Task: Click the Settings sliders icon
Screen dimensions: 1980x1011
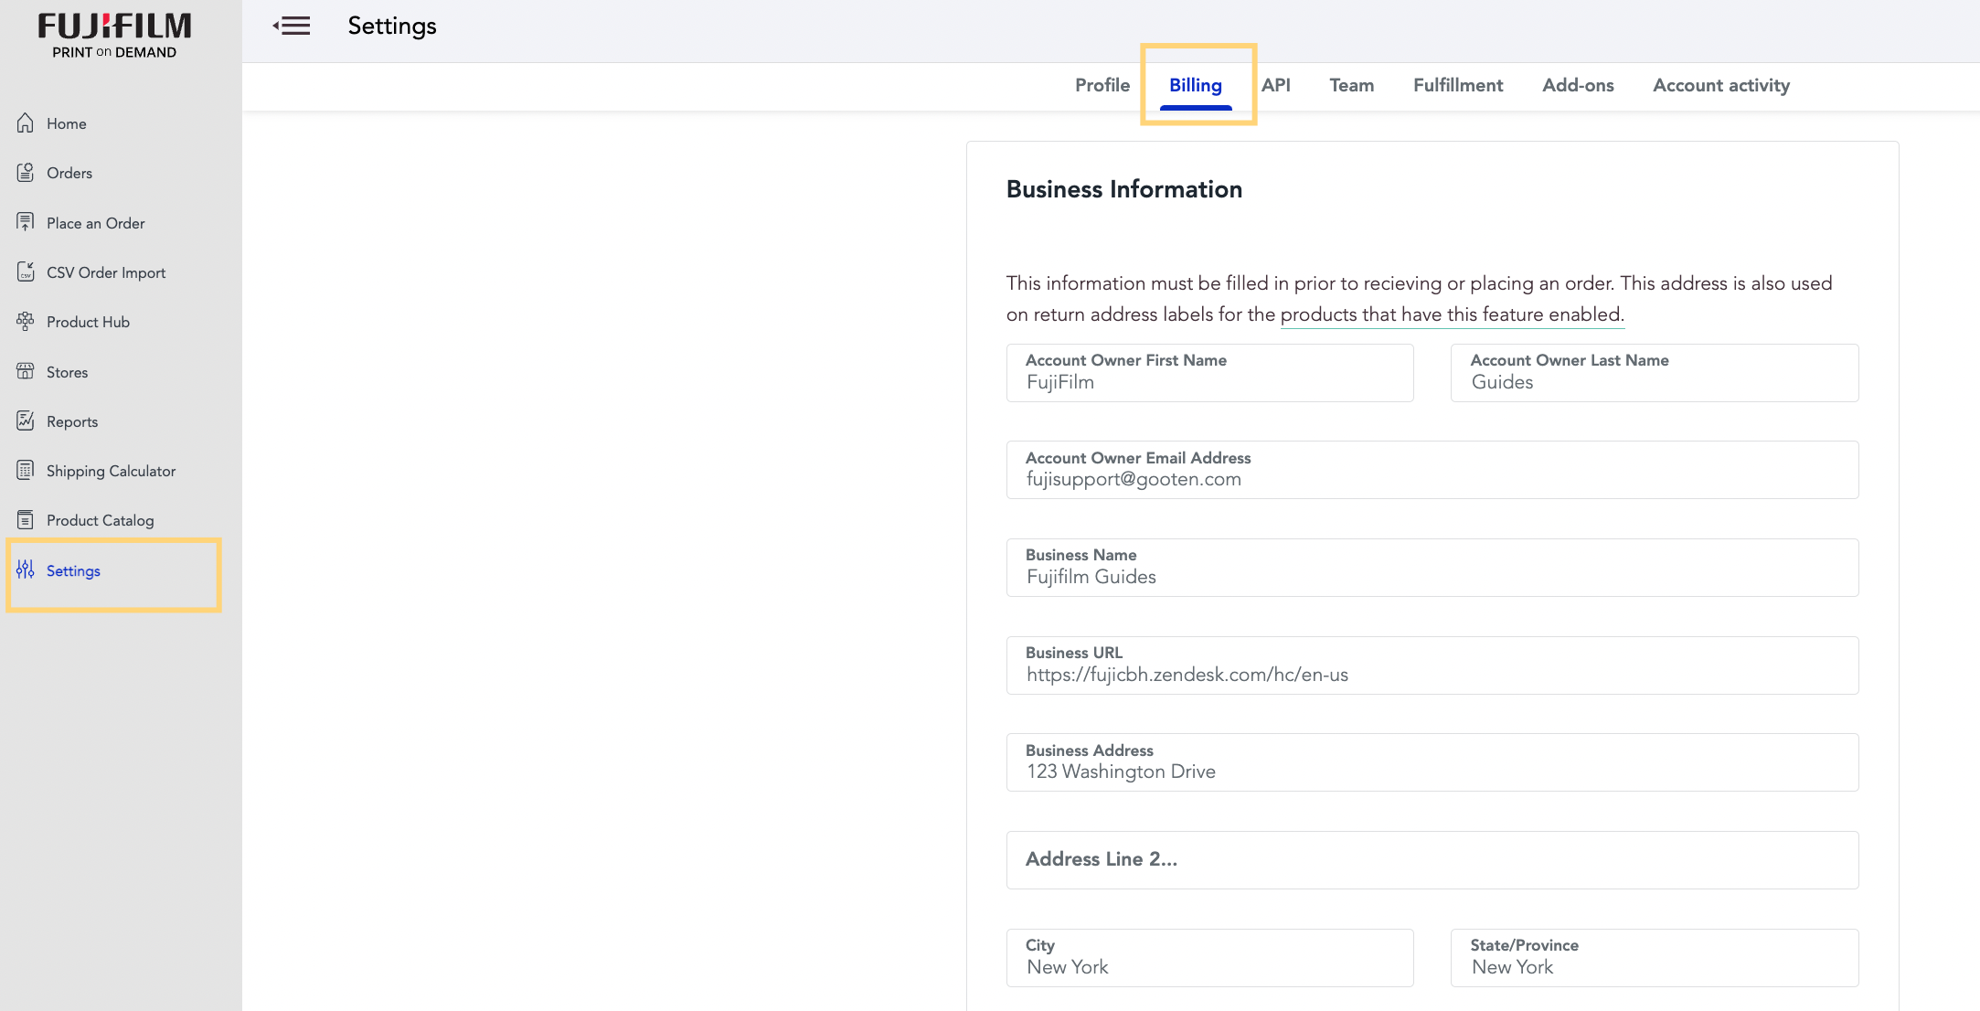Action: [26, 569]
